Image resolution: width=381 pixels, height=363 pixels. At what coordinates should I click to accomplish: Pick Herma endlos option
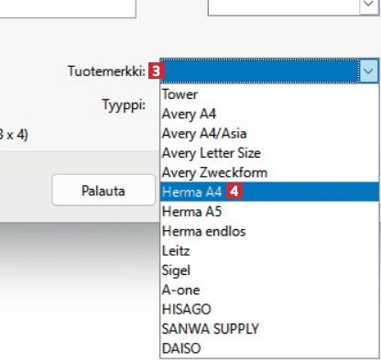tap(269, 231)
